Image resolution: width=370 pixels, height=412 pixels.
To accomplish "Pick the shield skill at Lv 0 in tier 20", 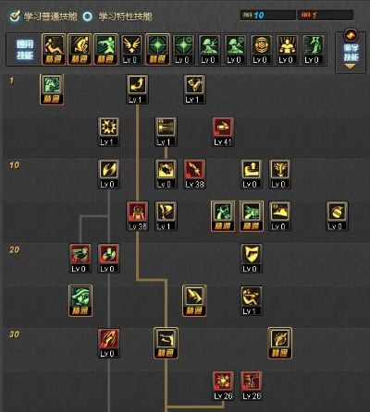I will click(251, 259).
